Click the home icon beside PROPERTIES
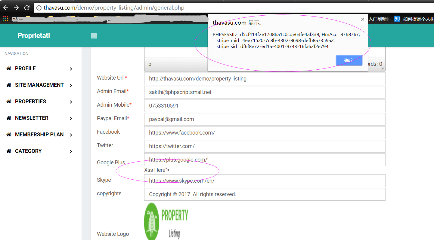This screenshot has height=240, width=434. (9, 102)
